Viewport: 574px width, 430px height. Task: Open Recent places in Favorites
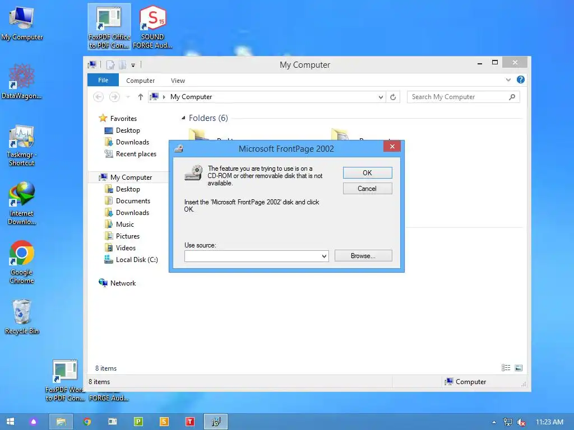(x=136, y=154)
